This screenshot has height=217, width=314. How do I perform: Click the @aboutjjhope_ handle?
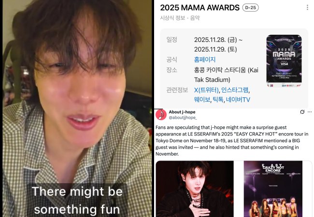(x=183, y=118)
